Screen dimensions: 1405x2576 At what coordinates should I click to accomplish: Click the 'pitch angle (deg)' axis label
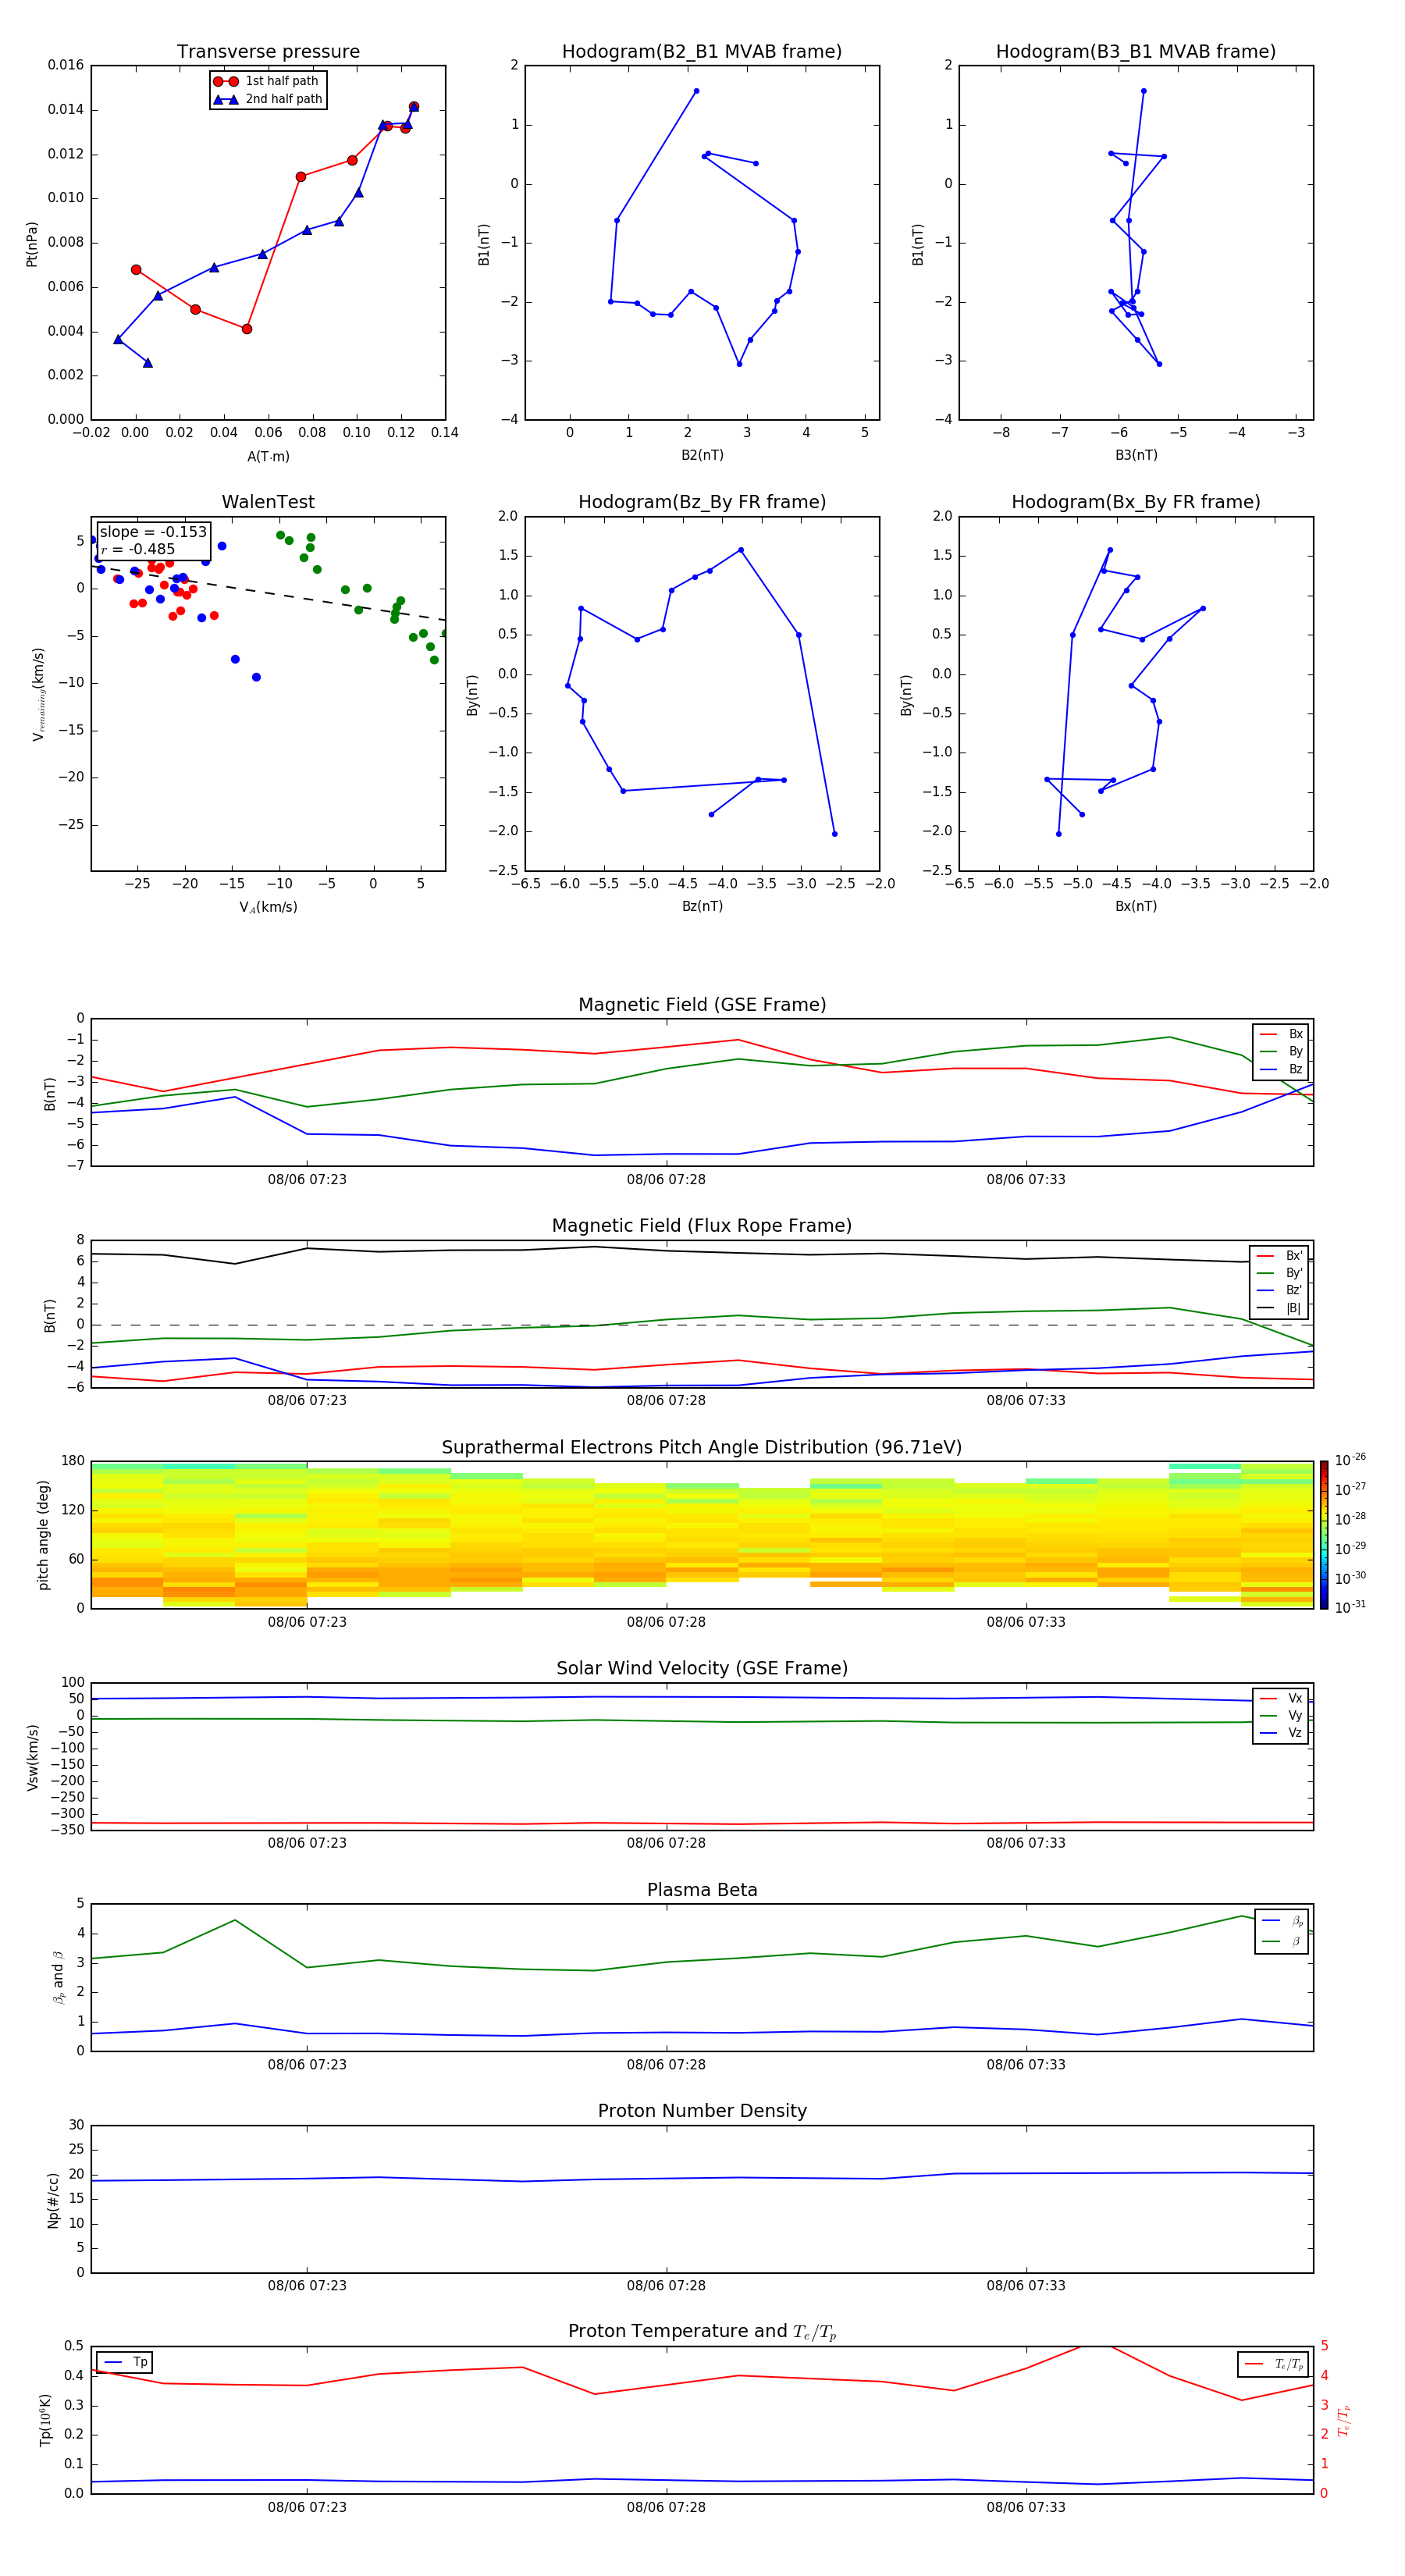tap(43, 1535)
